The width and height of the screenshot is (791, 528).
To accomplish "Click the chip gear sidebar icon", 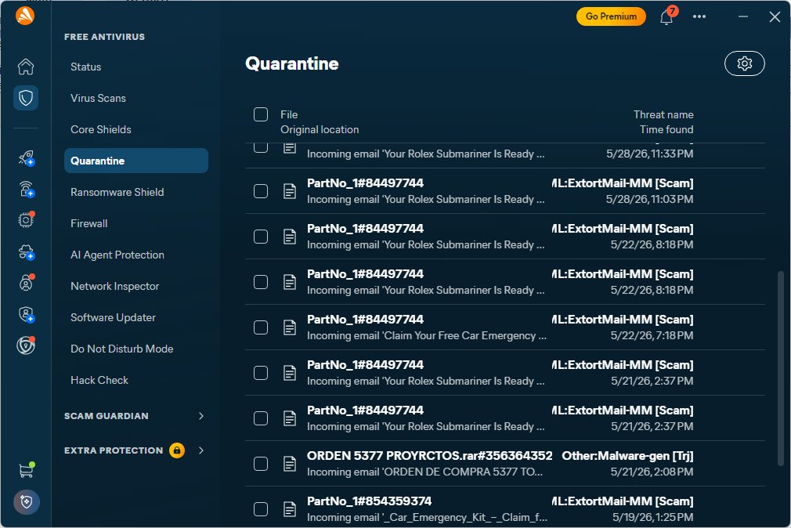I will (26, 220).
